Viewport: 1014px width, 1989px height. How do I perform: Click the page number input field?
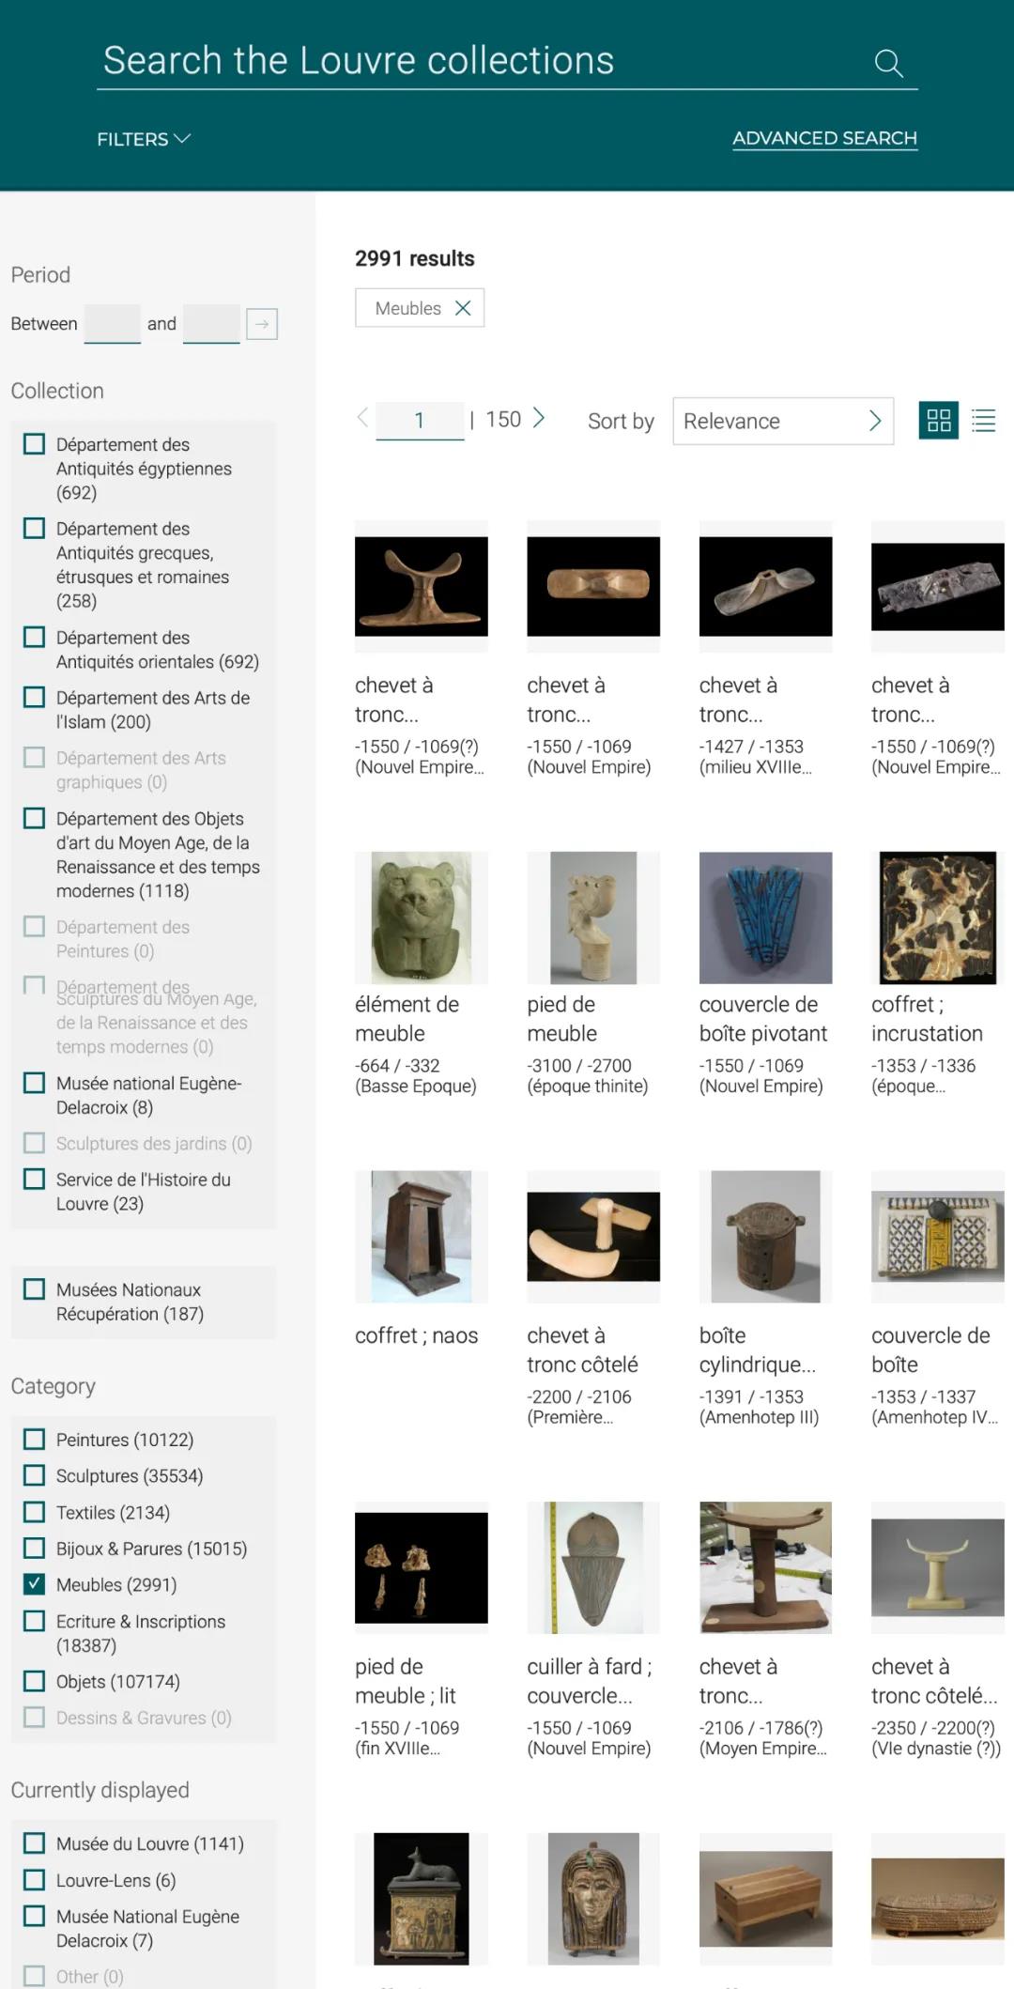420,420
